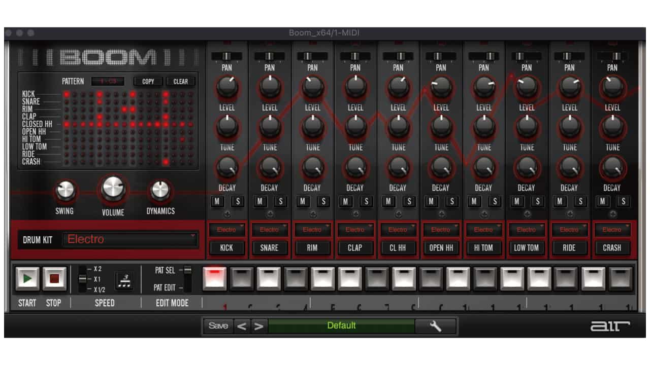Click the COPY pattern button
650x365 pixels.
click(x=148, y=81)
